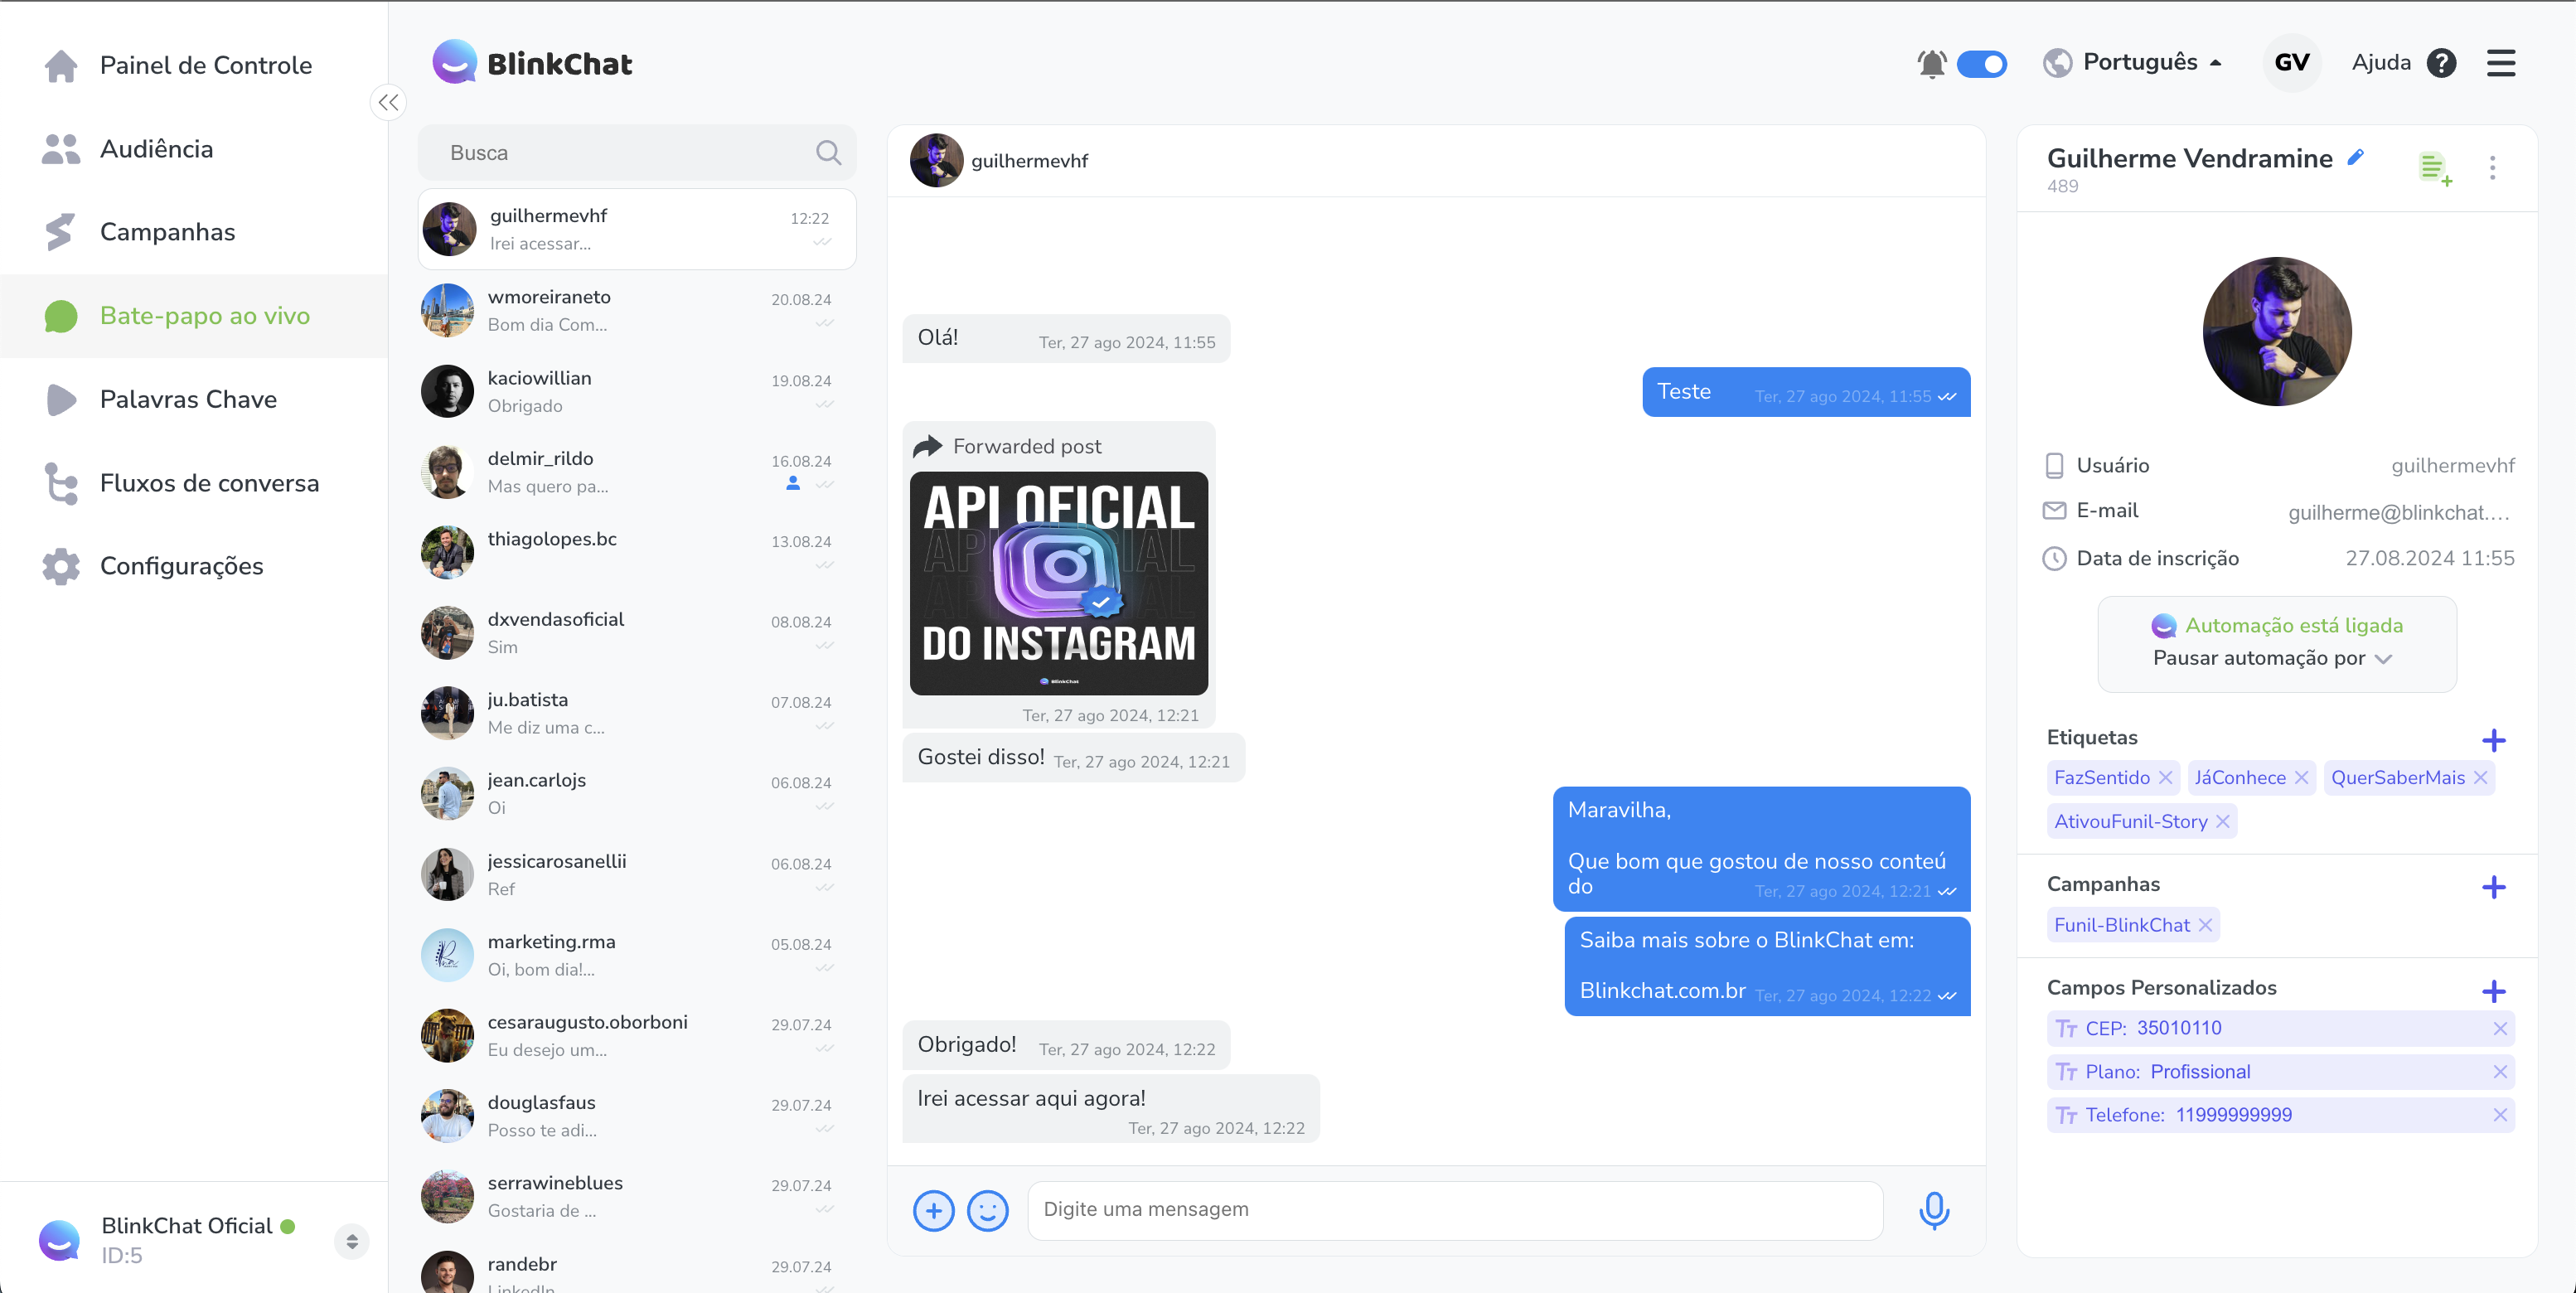Open Audiência menu item

[x=194, y=149]
